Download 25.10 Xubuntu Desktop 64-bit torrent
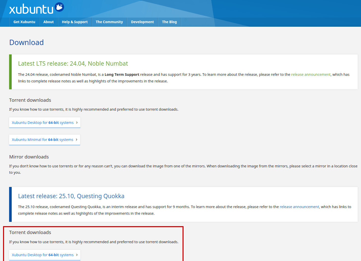361x261 pixels. (42, 255)
